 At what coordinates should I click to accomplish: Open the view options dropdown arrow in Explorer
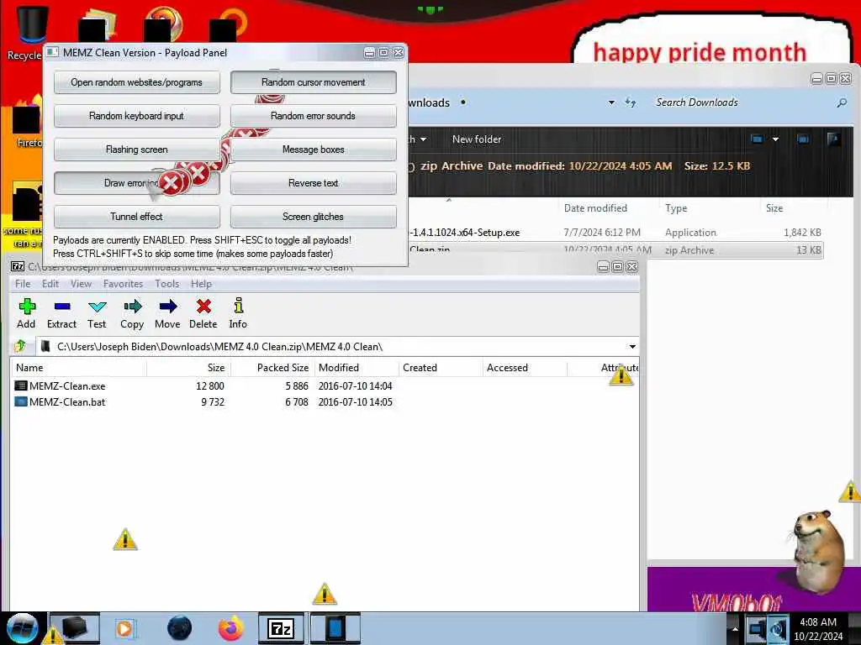tap(775, 139)
